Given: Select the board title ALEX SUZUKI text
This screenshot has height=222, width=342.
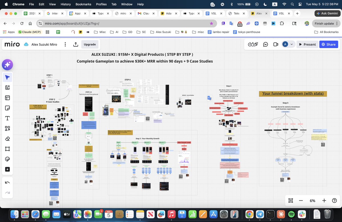Looking at the screenshot, I should (142, 54).
